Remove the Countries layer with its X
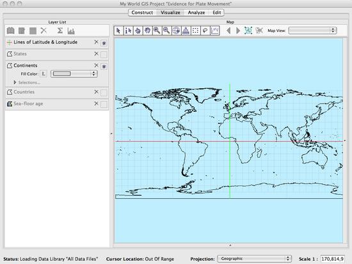The image size is (352, 264). tap(96, 92)
